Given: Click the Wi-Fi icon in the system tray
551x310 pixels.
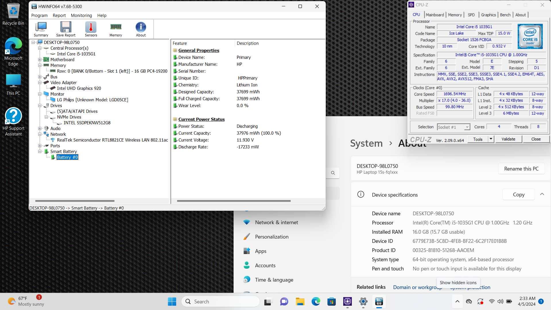Looking at the screenshot, I should (x=492, y=301).
